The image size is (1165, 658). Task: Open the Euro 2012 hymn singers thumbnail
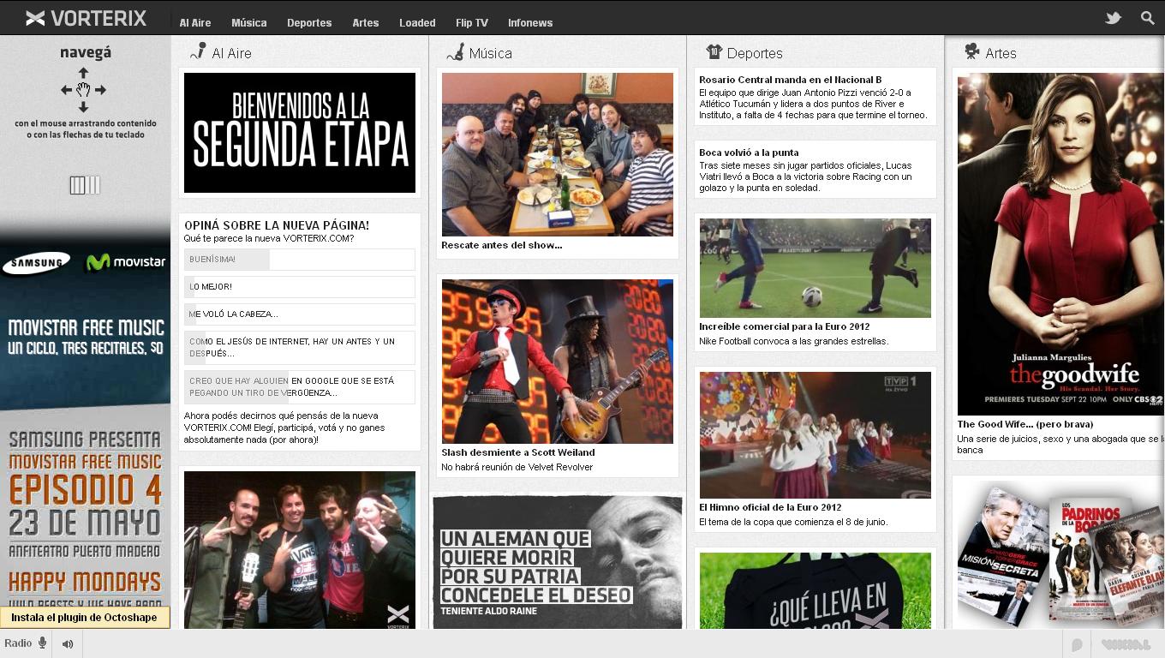(x=815, y=435)
